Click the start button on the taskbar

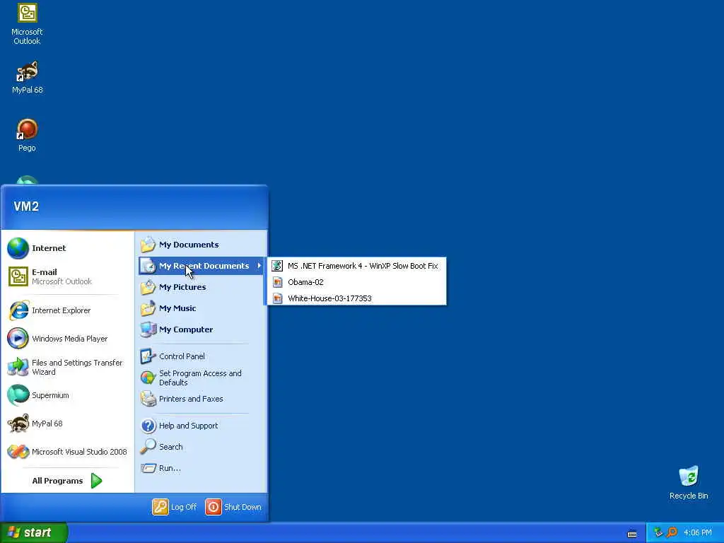pyautogui.click(x=34, y=532)
